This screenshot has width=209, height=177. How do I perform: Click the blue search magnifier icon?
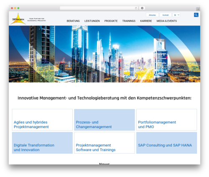[196, 15]
